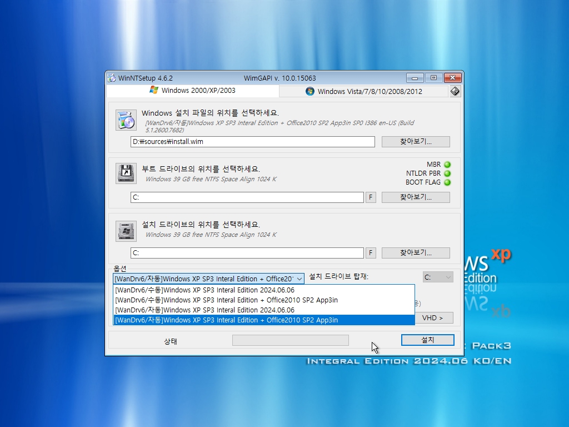569x427 pixels.
Task: Click the Windows Vista orb tab icon
Action: [x=310, y=91]
